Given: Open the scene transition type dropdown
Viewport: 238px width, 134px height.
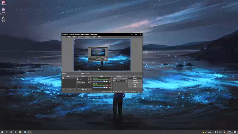Looking at the screenshot, I should 119,79.
